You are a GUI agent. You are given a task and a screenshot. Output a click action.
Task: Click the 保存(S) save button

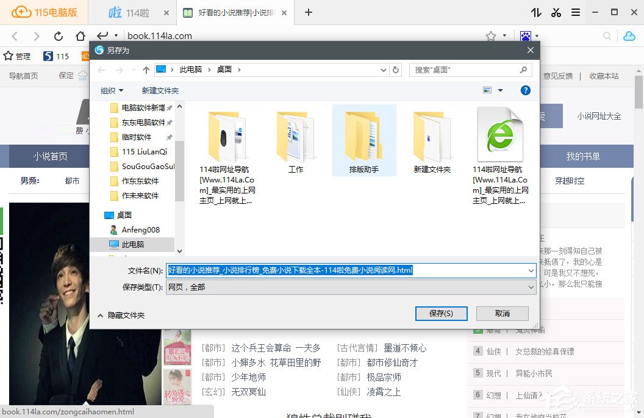(x=441, y=313)
